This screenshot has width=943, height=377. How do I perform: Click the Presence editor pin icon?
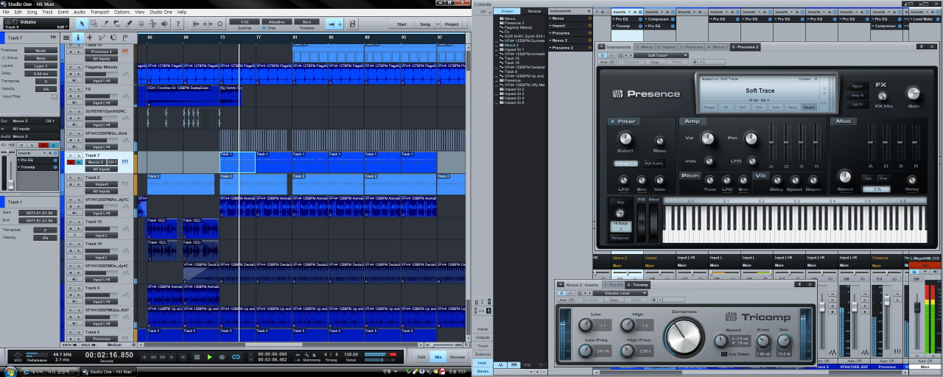click(x=922, y=46)
